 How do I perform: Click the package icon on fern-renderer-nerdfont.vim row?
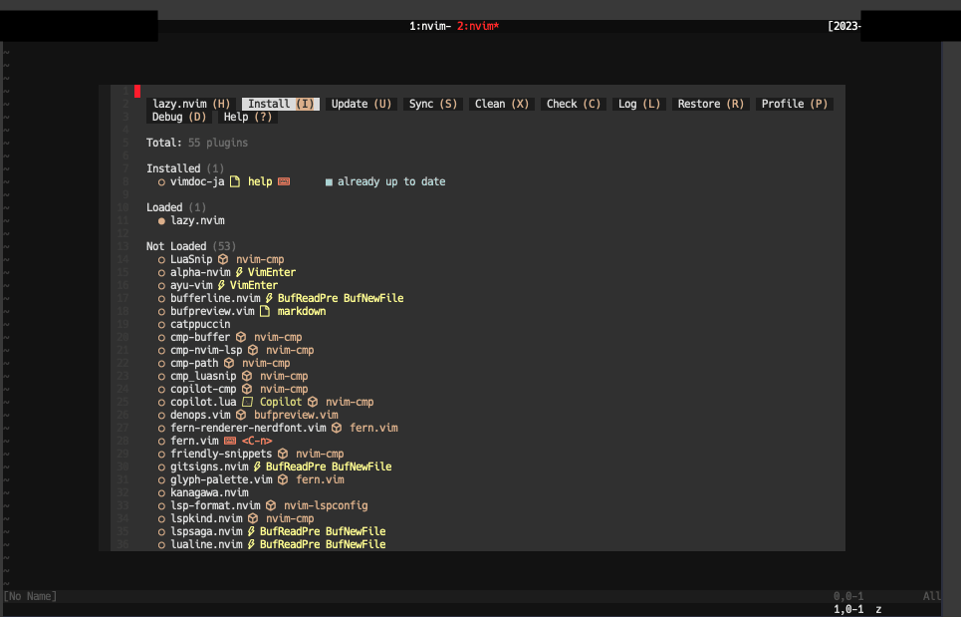coord(337,428)
